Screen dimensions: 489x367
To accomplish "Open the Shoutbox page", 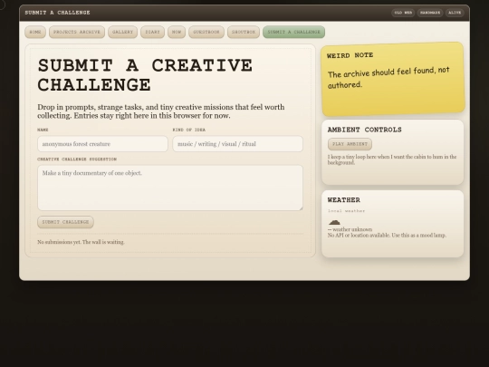I will [x=244, y=32].
